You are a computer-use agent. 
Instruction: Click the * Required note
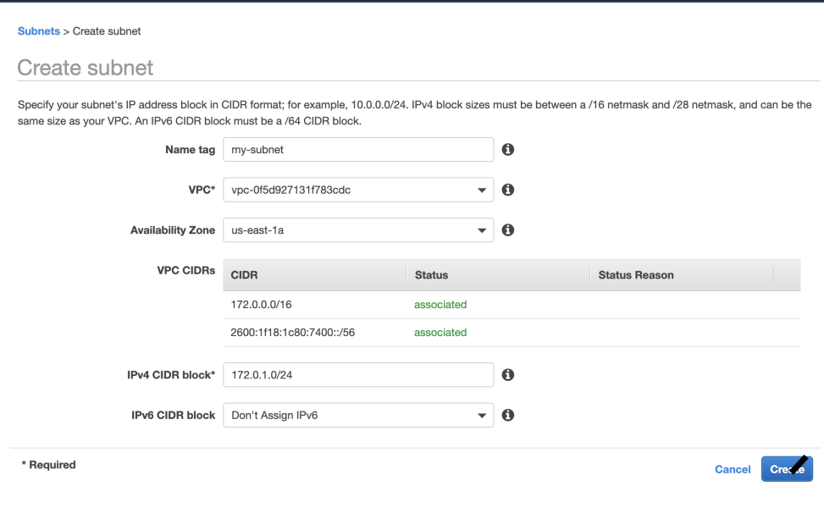pos(48,465)
